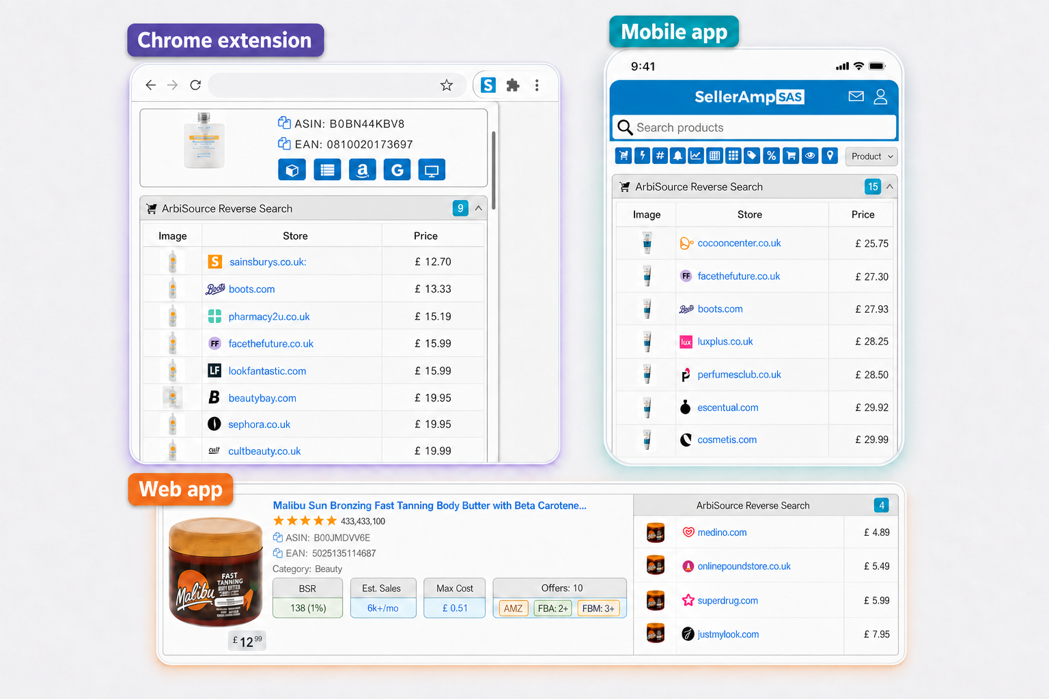Copy the EAN 0810020173697

tap(284, 143)
